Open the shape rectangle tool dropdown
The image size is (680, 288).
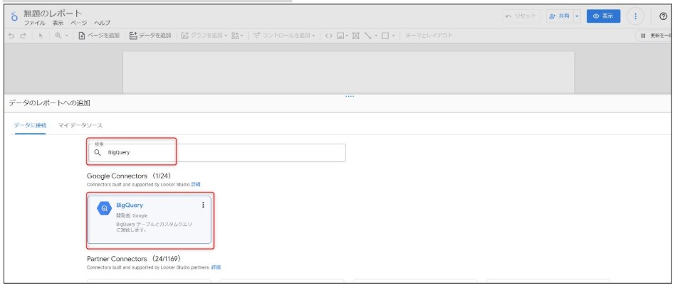(388, 36)
